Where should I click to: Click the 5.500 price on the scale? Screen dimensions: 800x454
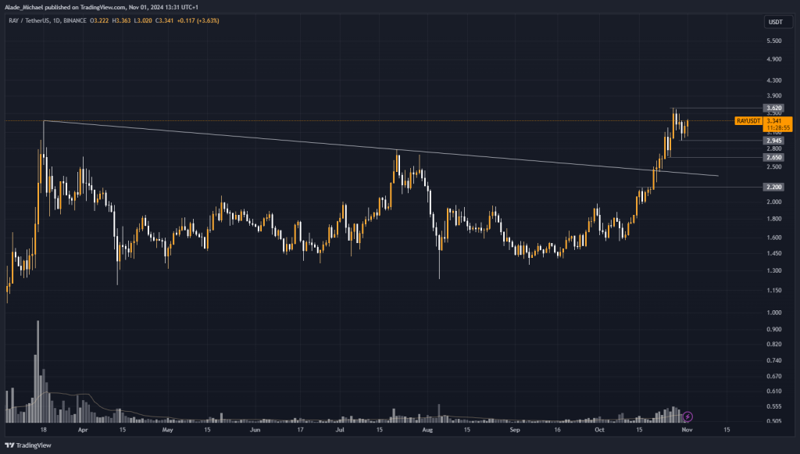(773, 41)
